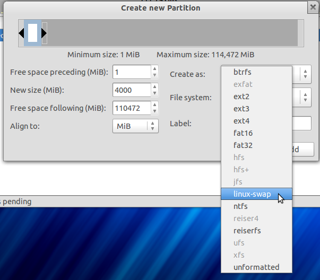Viewport: 320px width, 280px height.
Task: Select the unformatted option
Action: (x=256, y=267)
